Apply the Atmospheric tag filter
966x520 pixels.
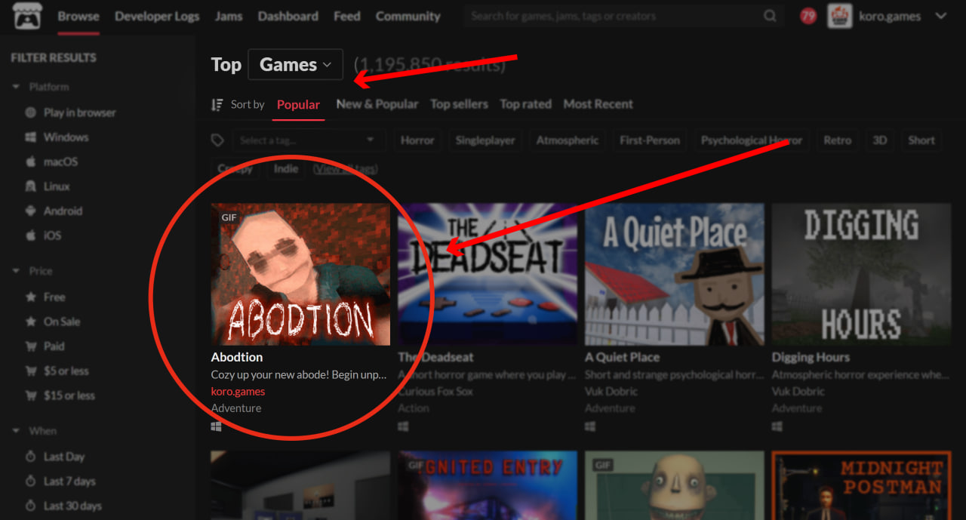[568, 140]
